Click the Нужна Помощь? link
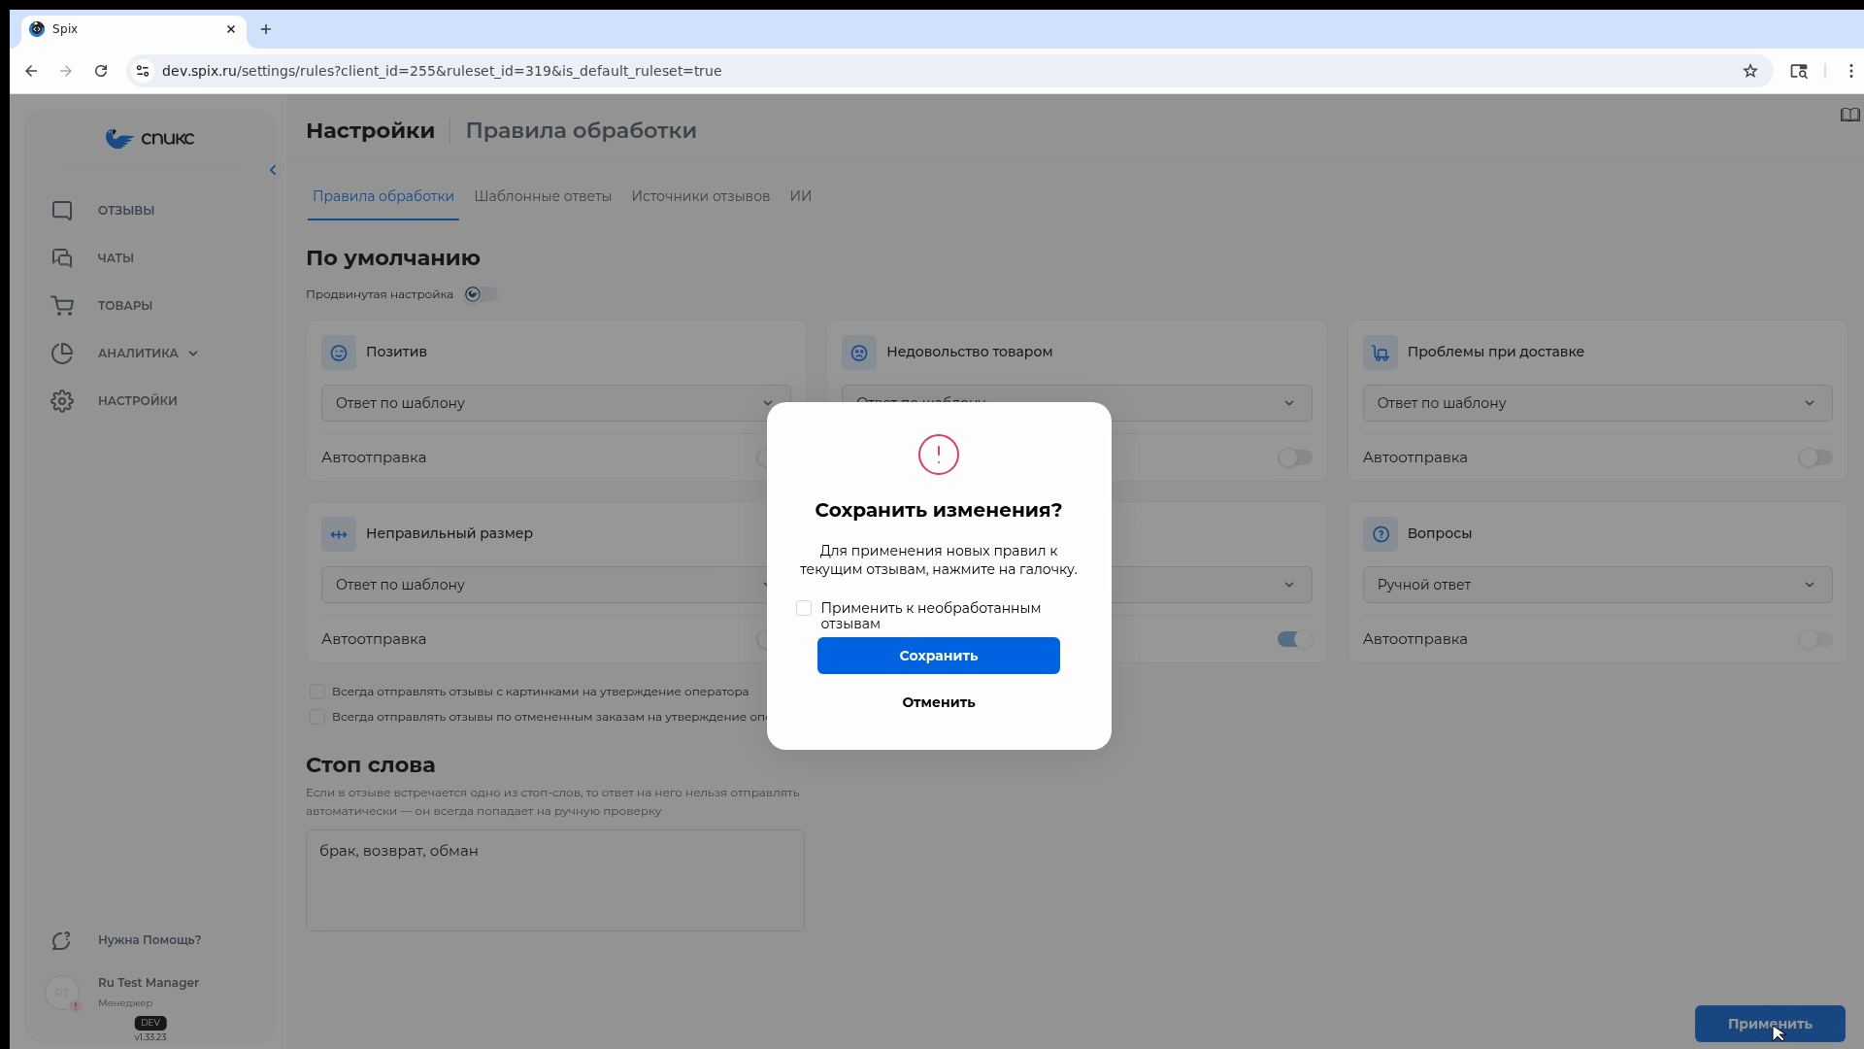This screenshot has width=1864, height=1049. (x=150, y=940)
